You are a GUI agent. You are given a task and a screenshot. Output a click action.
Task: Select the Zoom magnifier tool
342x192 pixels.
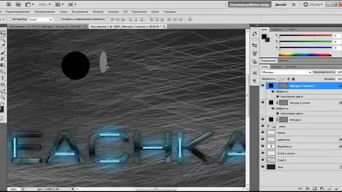click(3, 97)
